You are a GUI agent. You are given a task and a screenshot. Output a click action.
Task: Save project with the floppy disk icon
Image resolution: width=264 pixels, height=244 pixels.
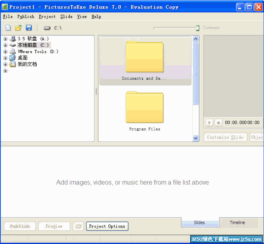pos(29,28)
